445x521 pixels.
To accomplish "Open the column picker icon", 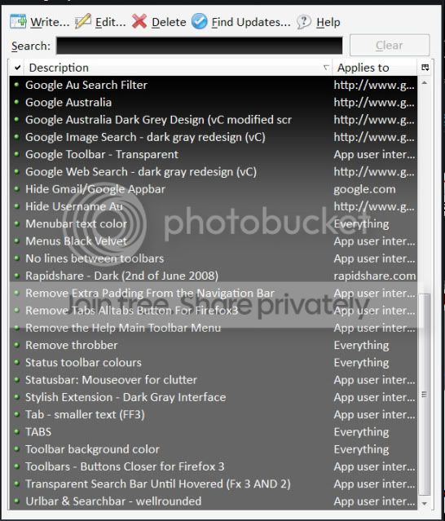I will [x=425, y=68].
